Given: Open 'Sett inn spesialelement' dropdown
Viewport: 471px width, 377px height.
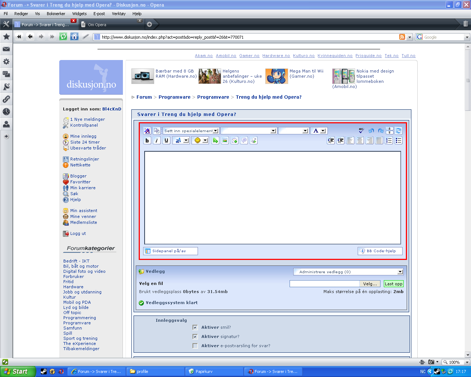Looking at the screenshot, I should [x=191, y=131].
